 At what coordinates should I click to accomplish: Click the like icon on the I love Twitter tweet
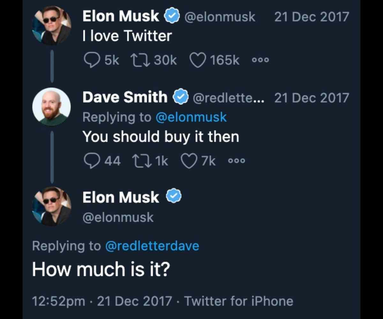pyautogui.click(x=198, y=59)
